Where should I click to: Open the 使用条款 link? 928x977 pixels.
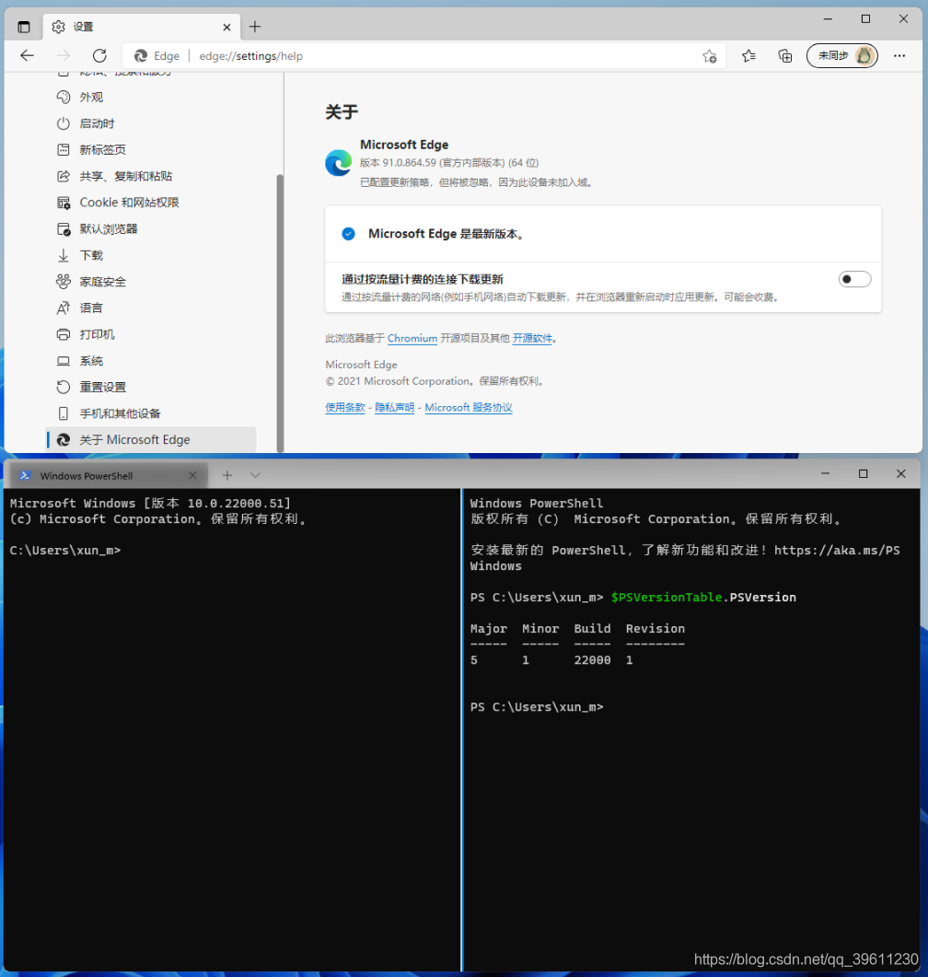click(x=345, y=408)
